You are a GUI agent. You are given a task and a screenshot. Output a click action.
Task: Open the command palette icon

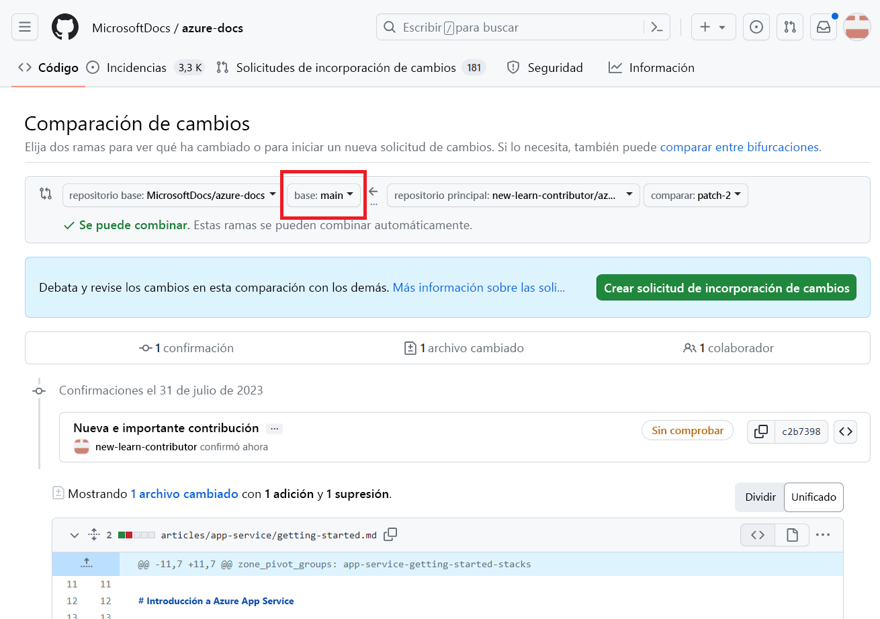657,27
